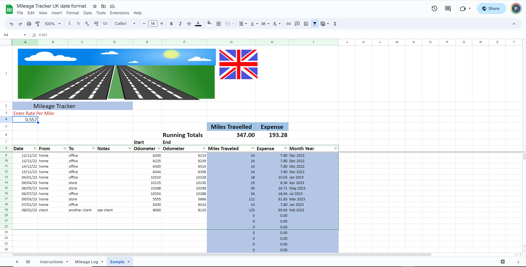Open the zoom level dropdown
The width and height of the screenshot is (526, 267).
52,24
